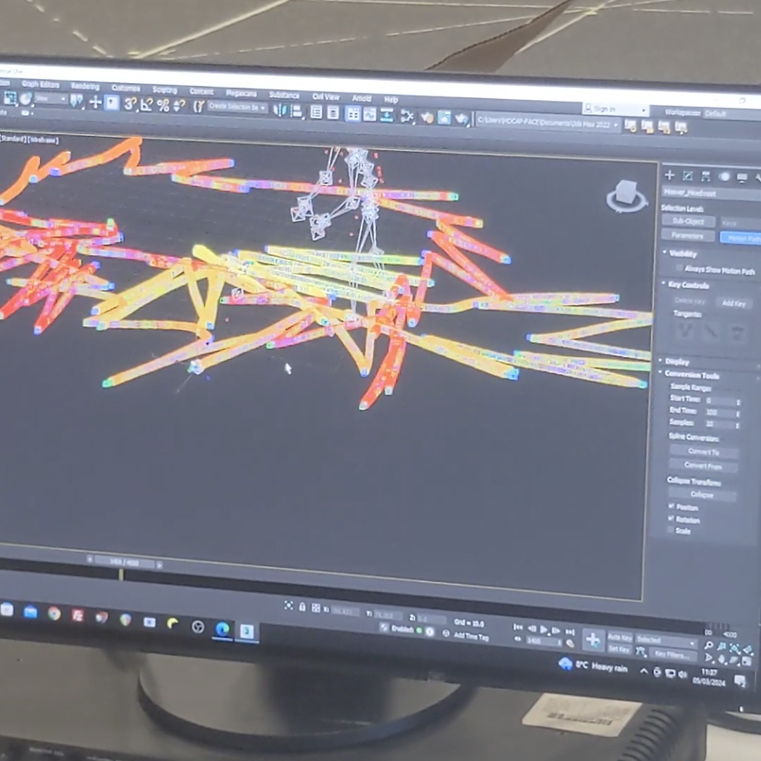
Task: Enable the Always Show Motion Path checkbox
Action: coord(678,268)
